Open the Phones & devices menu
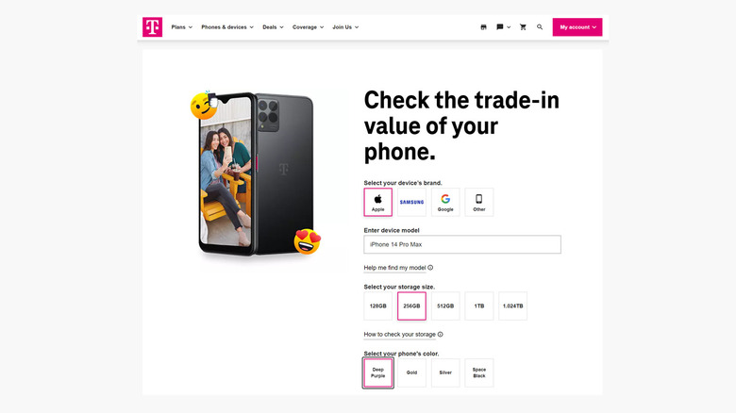Viewport: 736px width, 413px height. (x=227, y=27)
